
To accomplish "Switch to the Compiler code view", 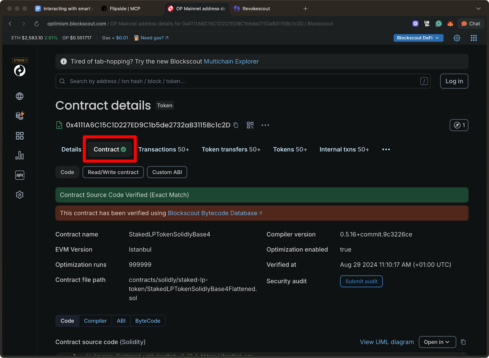I will (x=95, y=321).
